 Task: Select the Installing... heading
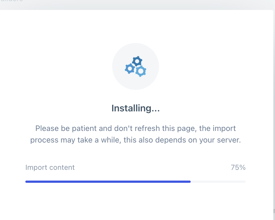click(136, 108)
